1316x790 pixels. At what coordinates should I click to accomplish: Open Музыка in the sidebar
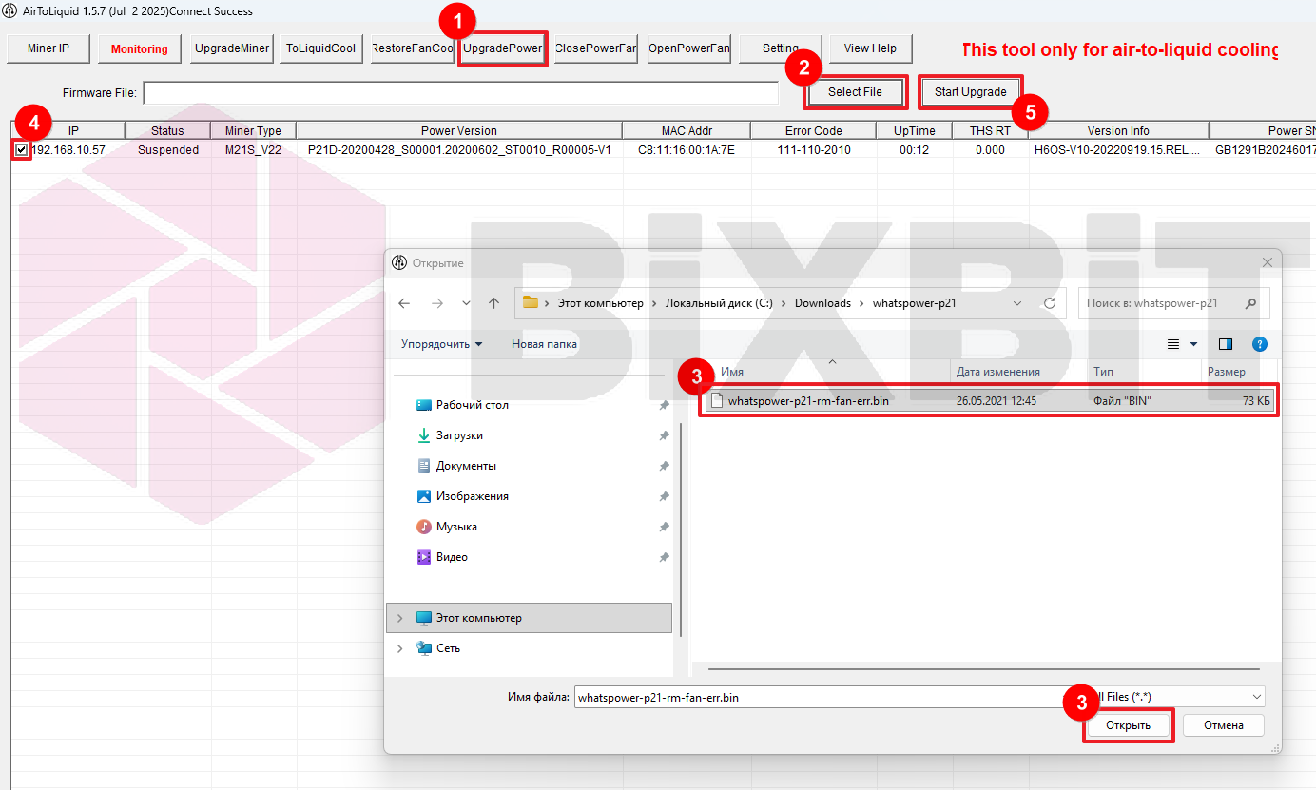click(x=447, y=527)
